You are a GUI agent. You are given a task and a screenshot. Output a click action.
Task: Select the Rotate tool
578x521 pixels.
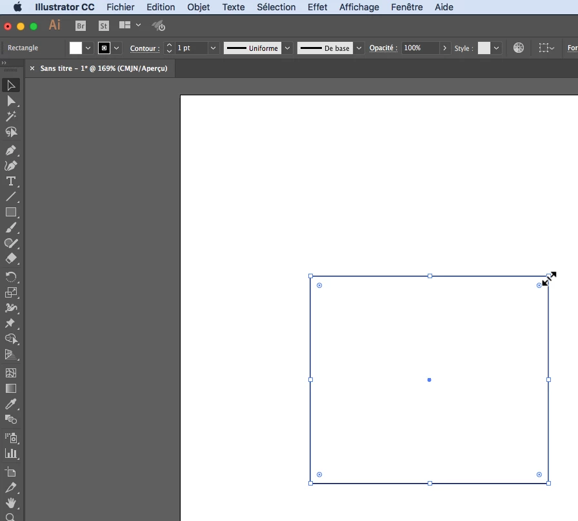(x=11, y=277)
